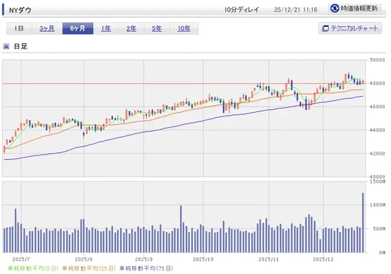Screen dimensions: 391x274
Task: Click the square marker icon beside 日足
Action: 6,47
